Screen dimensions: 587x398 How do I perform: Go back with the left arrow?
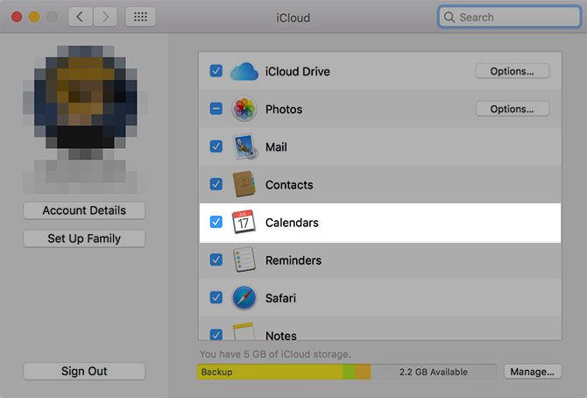point(80,17)
